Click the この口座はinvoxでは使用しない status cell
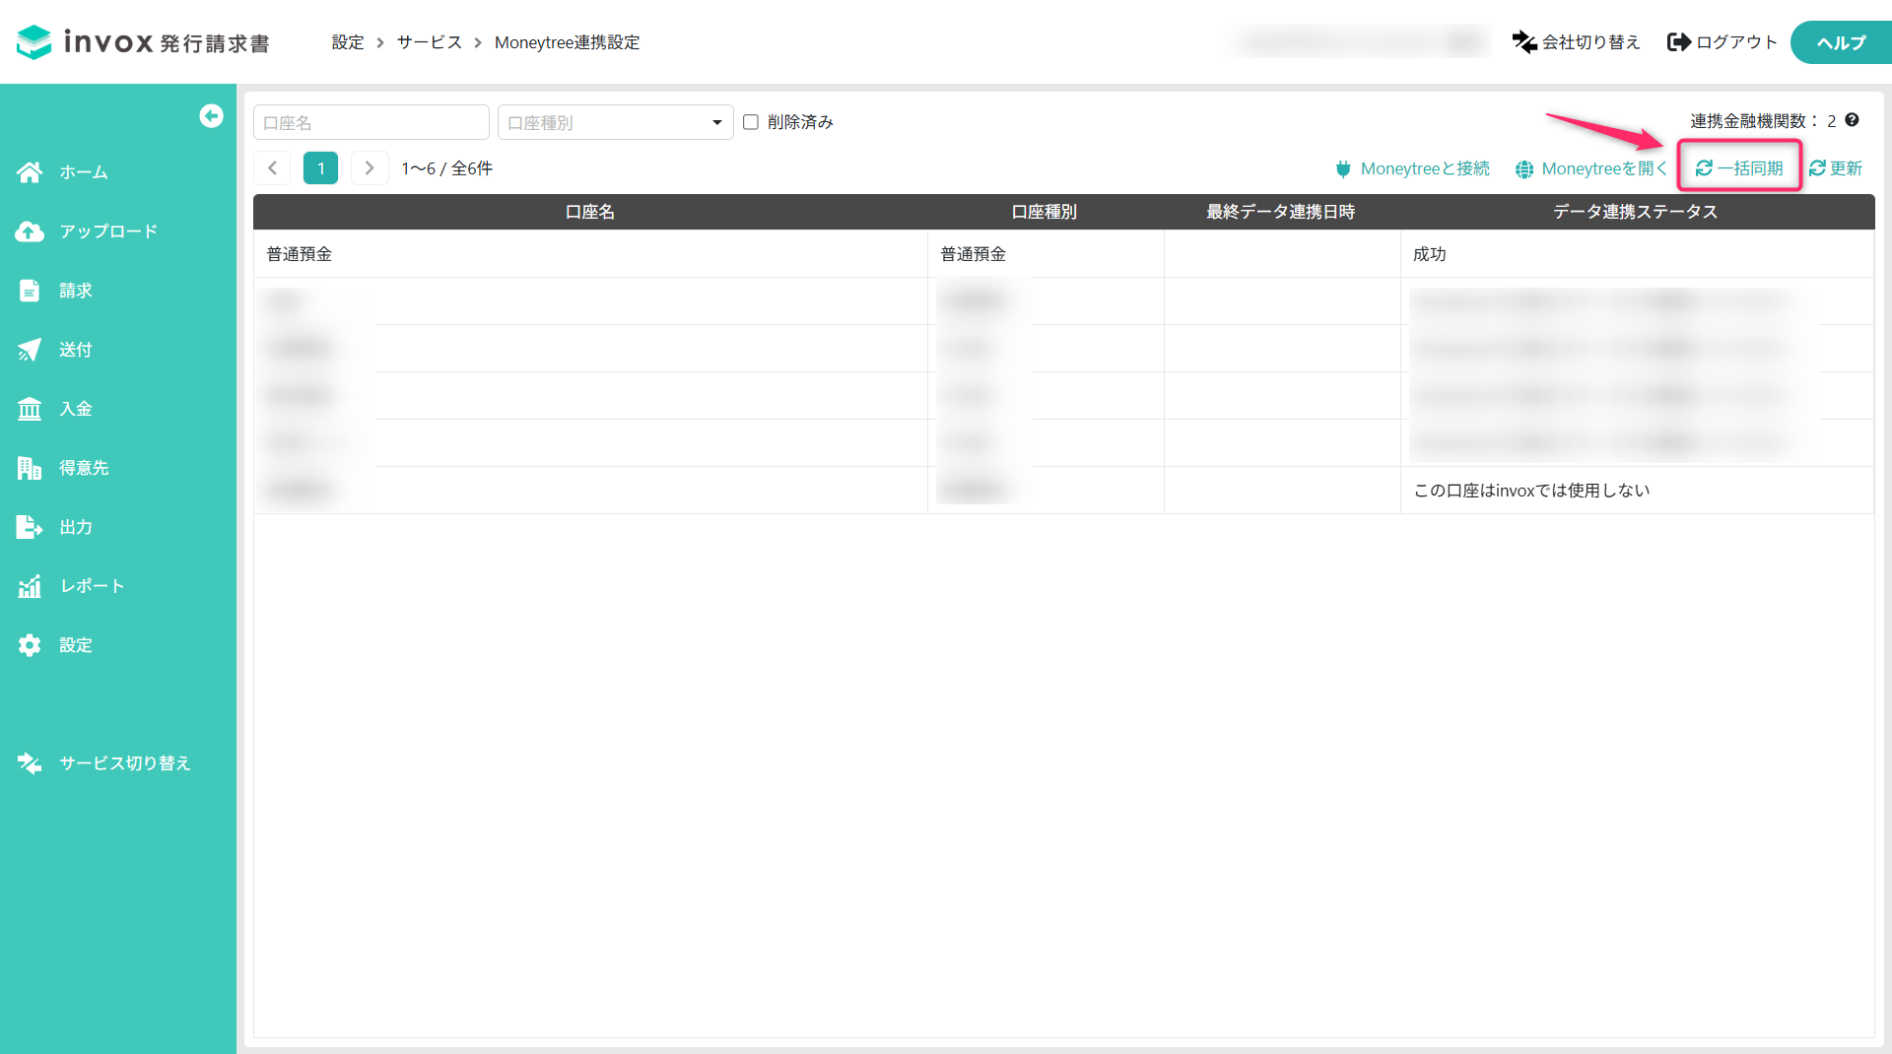The height and width of the screenshot is (1054, 1892). [1637, 491]
